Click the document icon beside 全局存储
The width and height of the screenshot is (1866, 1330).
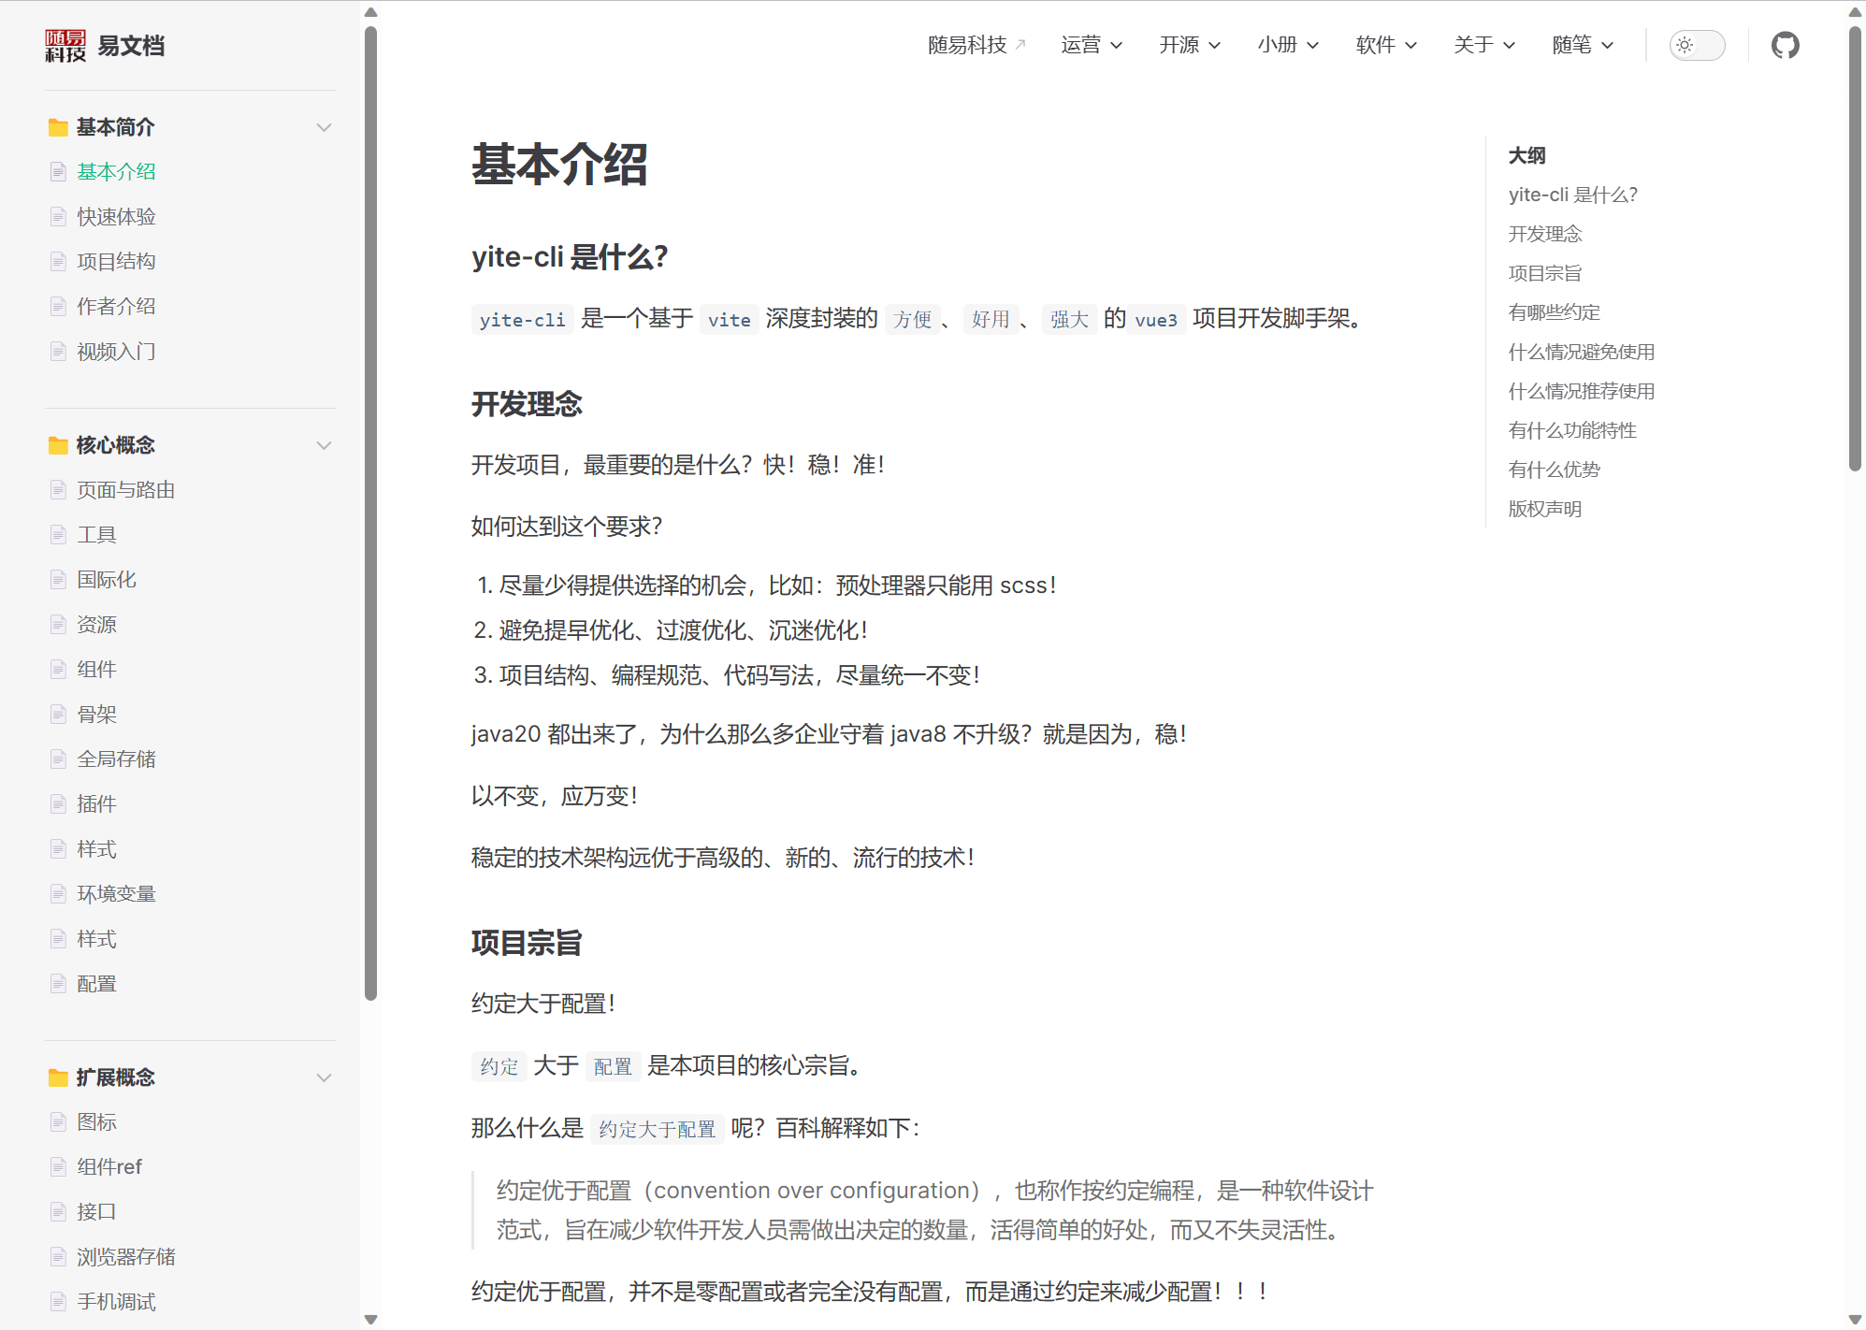(x=58, y=759)
